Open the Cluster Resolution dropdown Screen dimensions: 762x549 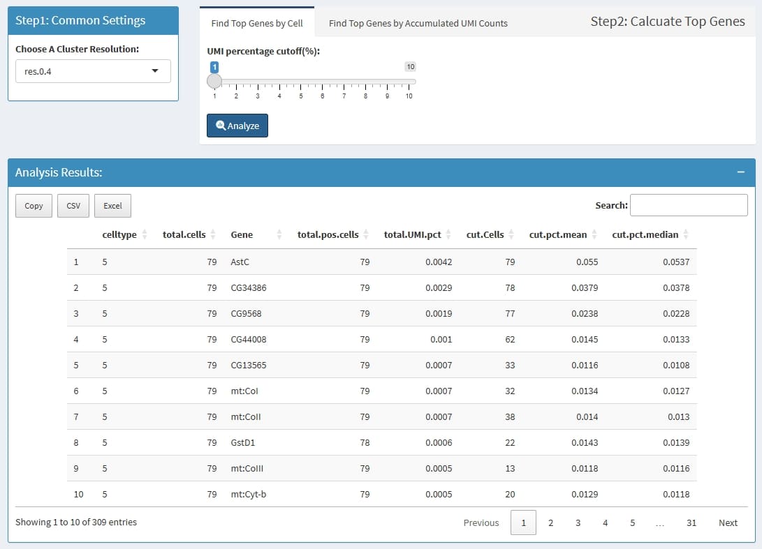tap(93, 71)
